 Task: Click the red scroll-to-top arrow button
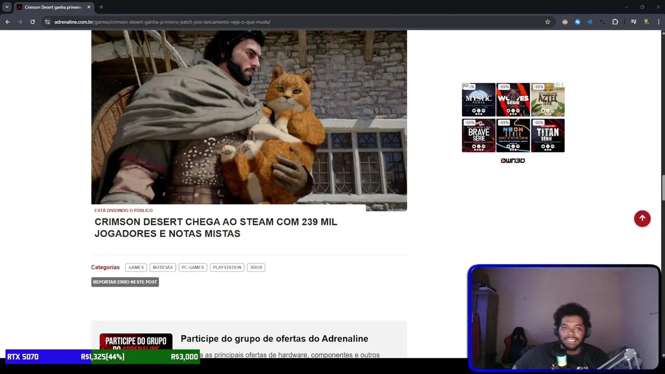642,219
